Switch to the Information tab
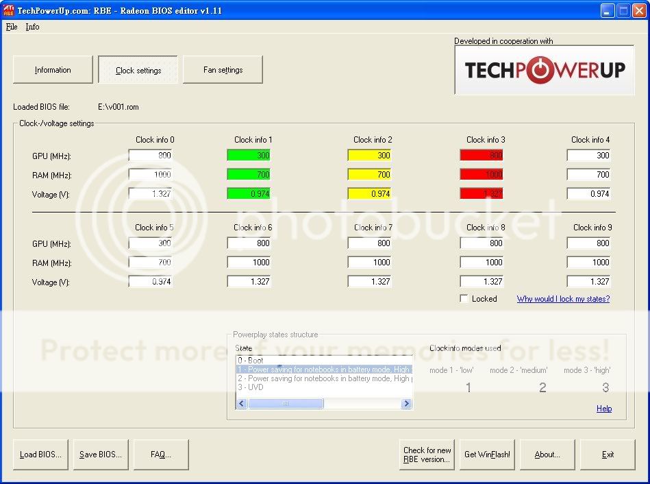Image resolution: width=650 pixels, height=484 pixels. pos(53,70)
